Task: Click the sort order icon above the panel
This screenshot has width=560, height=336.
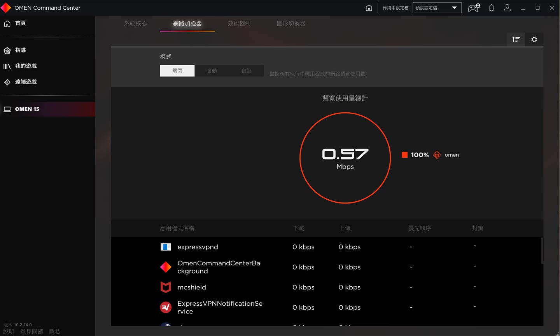Action: pyautogui.click(x=516, y=39)
